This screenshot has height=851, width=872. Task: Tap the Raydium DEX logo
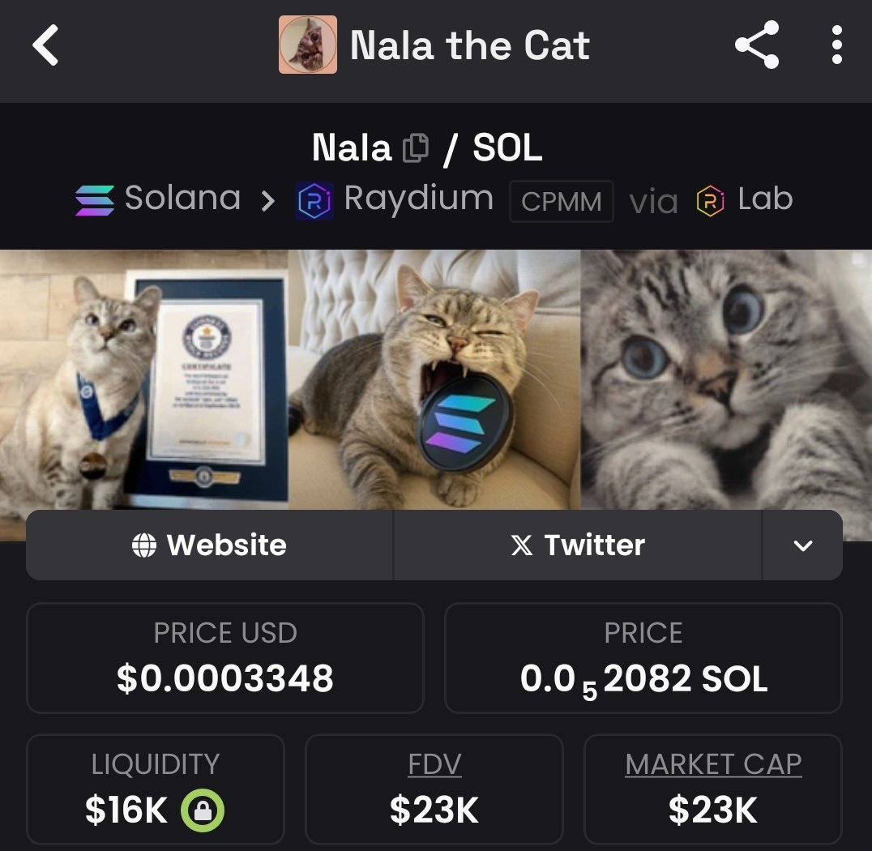(314, 200)
